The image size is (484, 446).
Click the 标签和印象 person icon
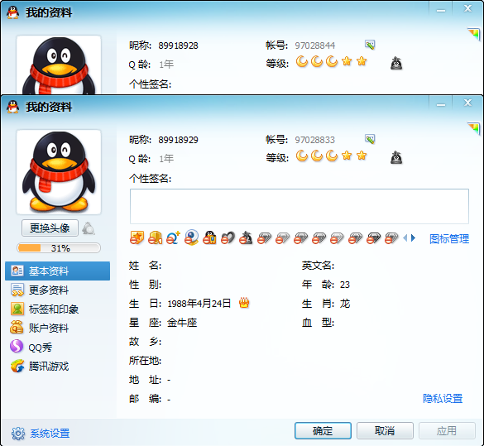[17, 309]
